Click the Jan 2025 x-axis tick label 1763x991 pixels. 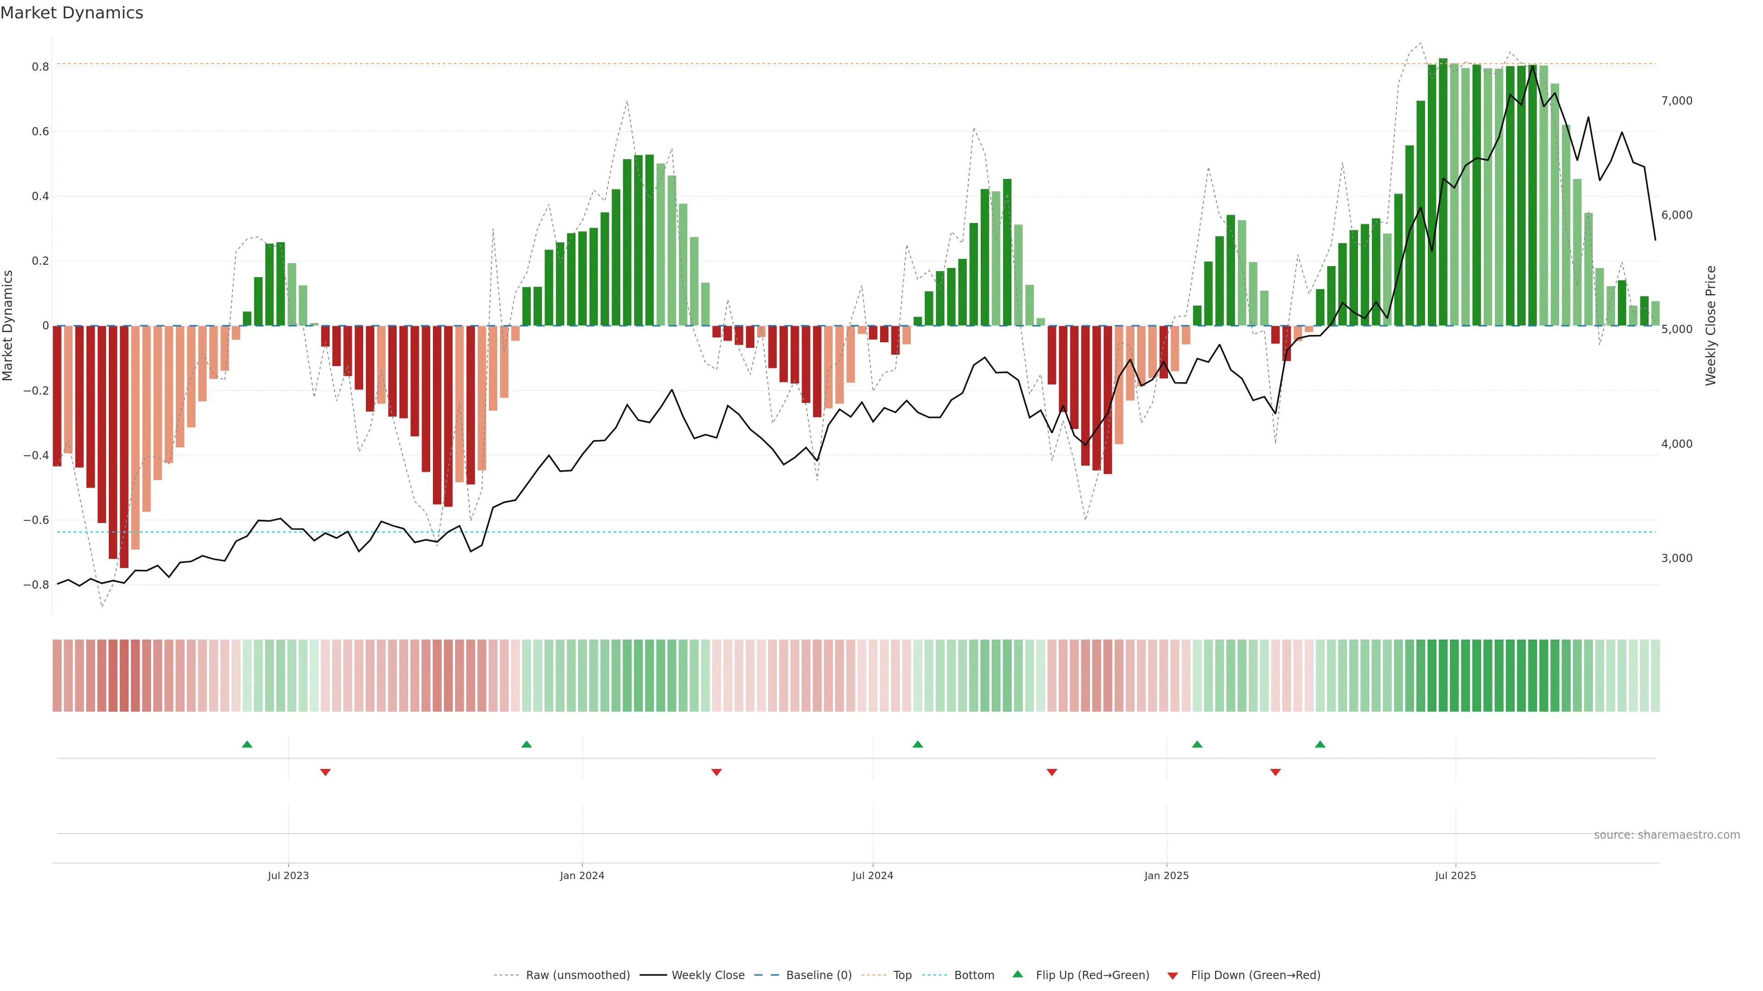click(x=1166, y=875)
